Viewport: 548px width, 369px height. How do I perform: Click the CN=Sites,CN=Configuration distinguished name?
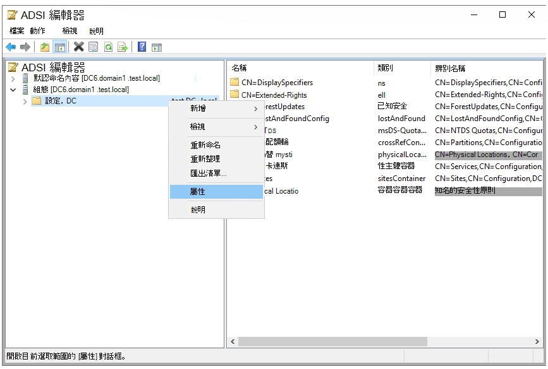[489, 179]
